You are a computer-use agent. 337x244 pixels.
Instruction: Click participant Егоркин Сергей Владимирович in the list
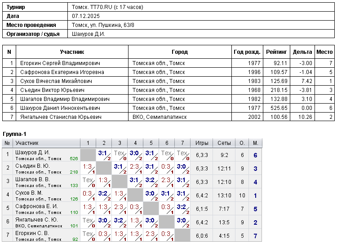[60, 63]
